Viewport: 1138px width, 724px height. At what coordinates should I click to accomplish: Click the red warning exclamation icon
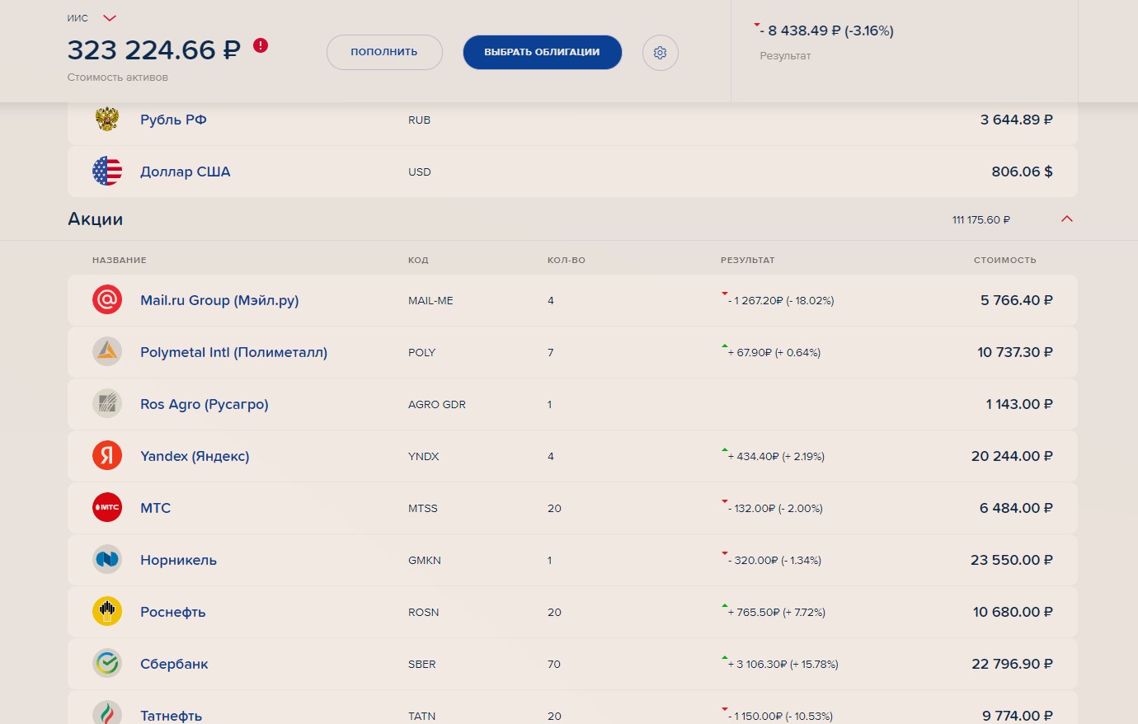[x=261, y=45]
